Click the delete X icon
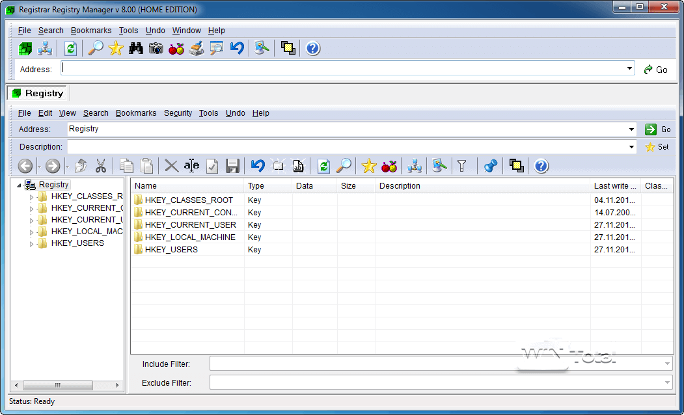The height and width of the screenshot is (415, 684). click(x=171, y=166)
